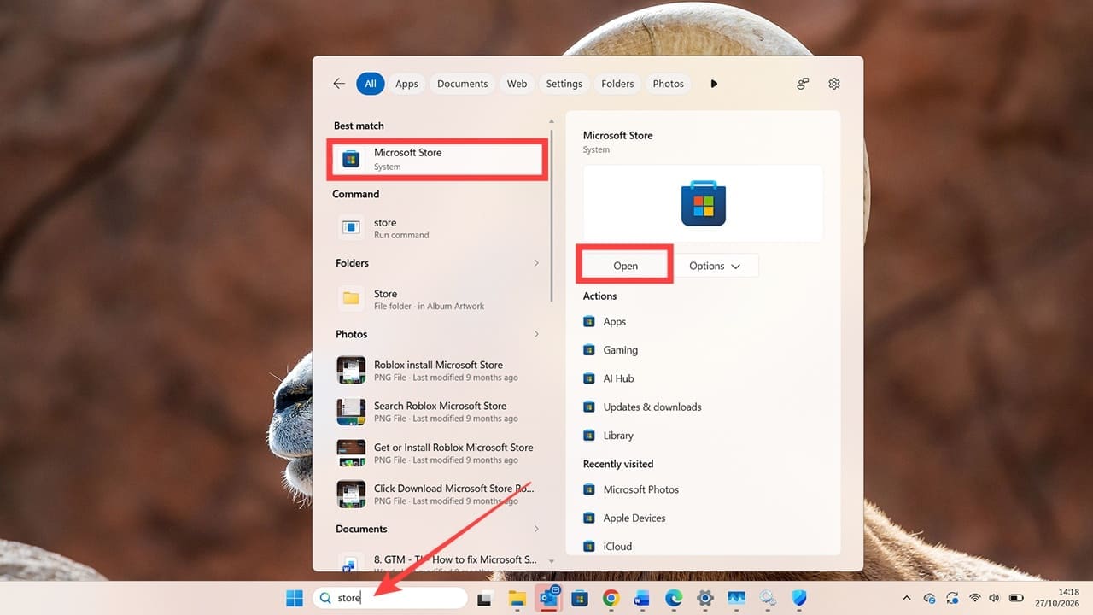Expand the Options dropdown
This screenshot has width=1093, height=615.
coord(715,266)
